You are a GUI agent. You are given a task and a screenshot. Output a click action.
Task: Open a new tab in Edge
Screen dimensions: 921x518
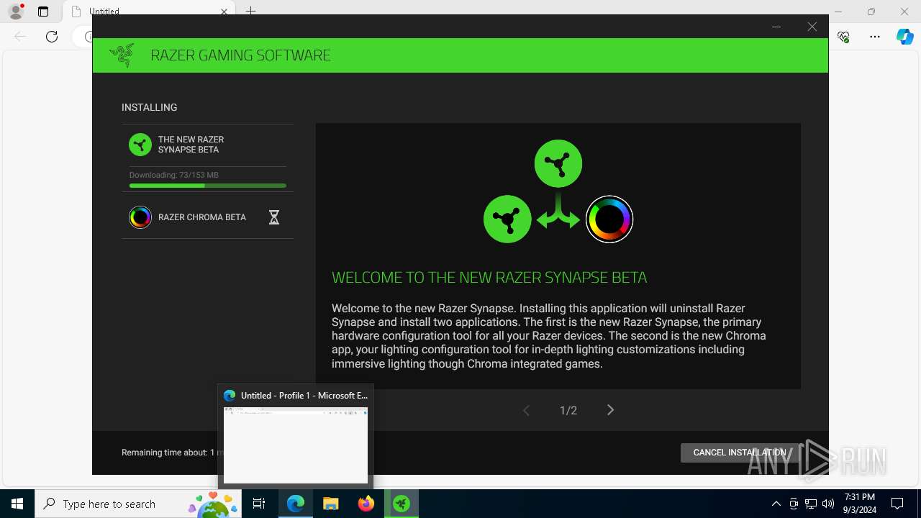coord(250,12)
